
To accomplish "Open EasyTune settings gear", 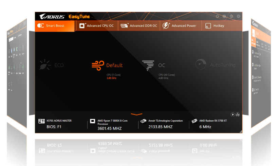I will (218, 16).
